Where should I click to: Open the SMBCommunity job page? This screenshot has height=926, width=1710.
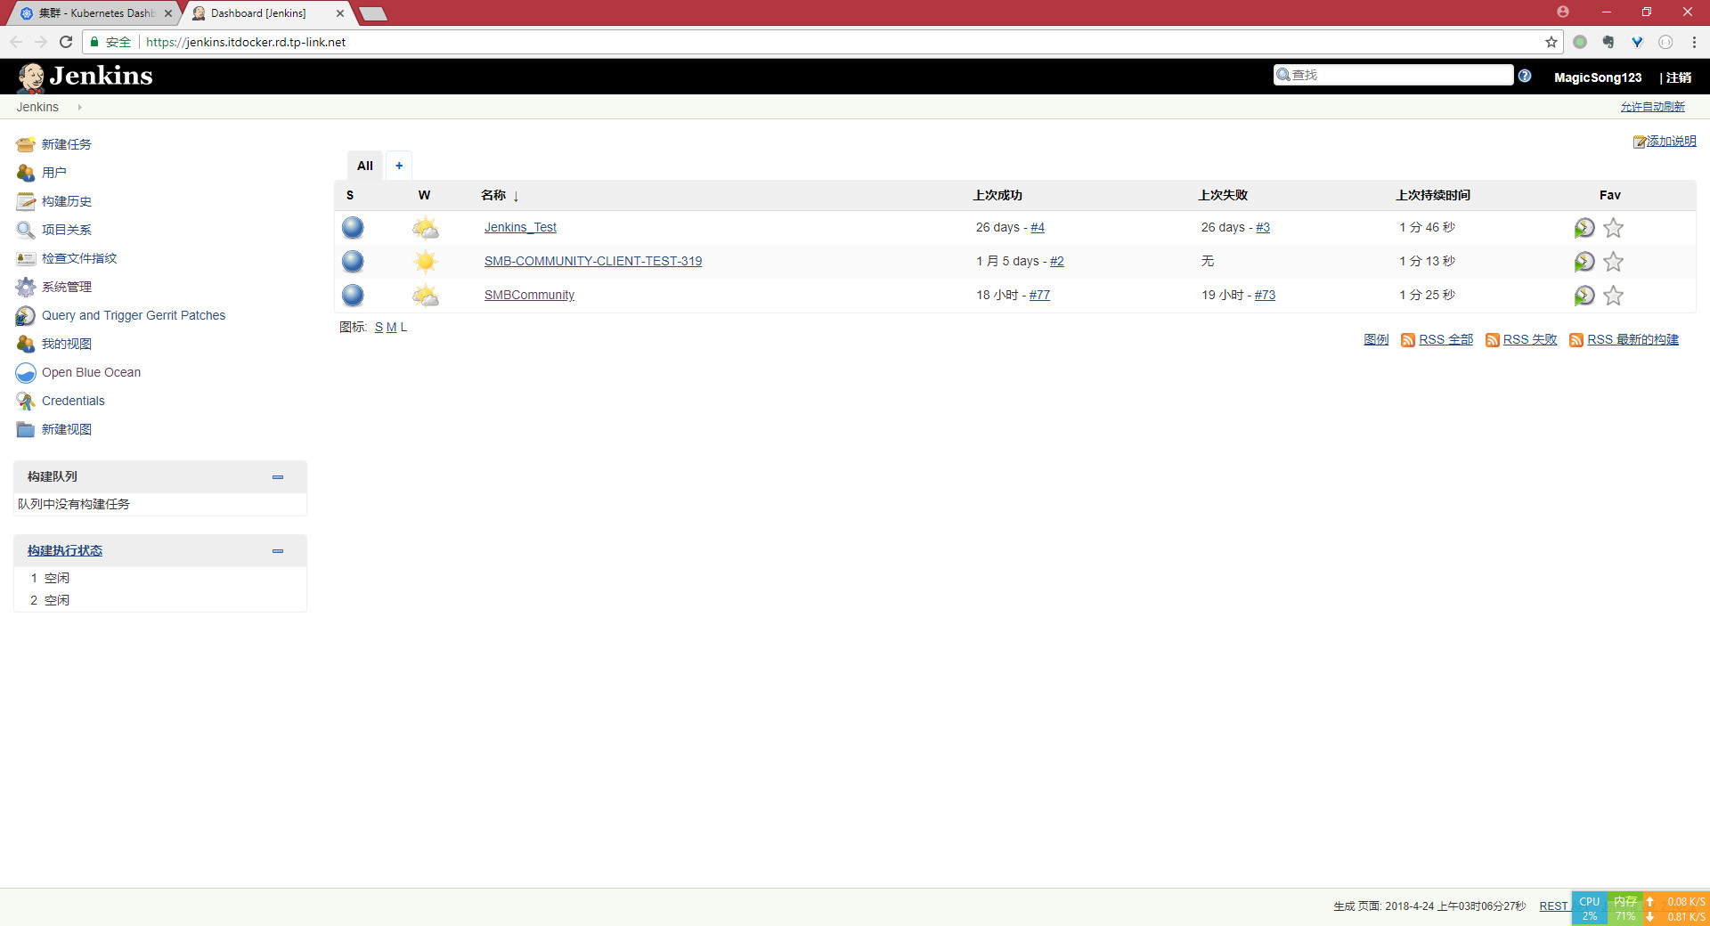click(529, 295)
